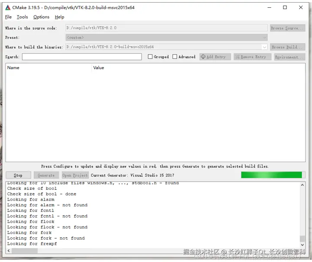This screenshot has width=312, height=262.
Task: Click the output log scroll down arrow
Action: pos(302,245)
